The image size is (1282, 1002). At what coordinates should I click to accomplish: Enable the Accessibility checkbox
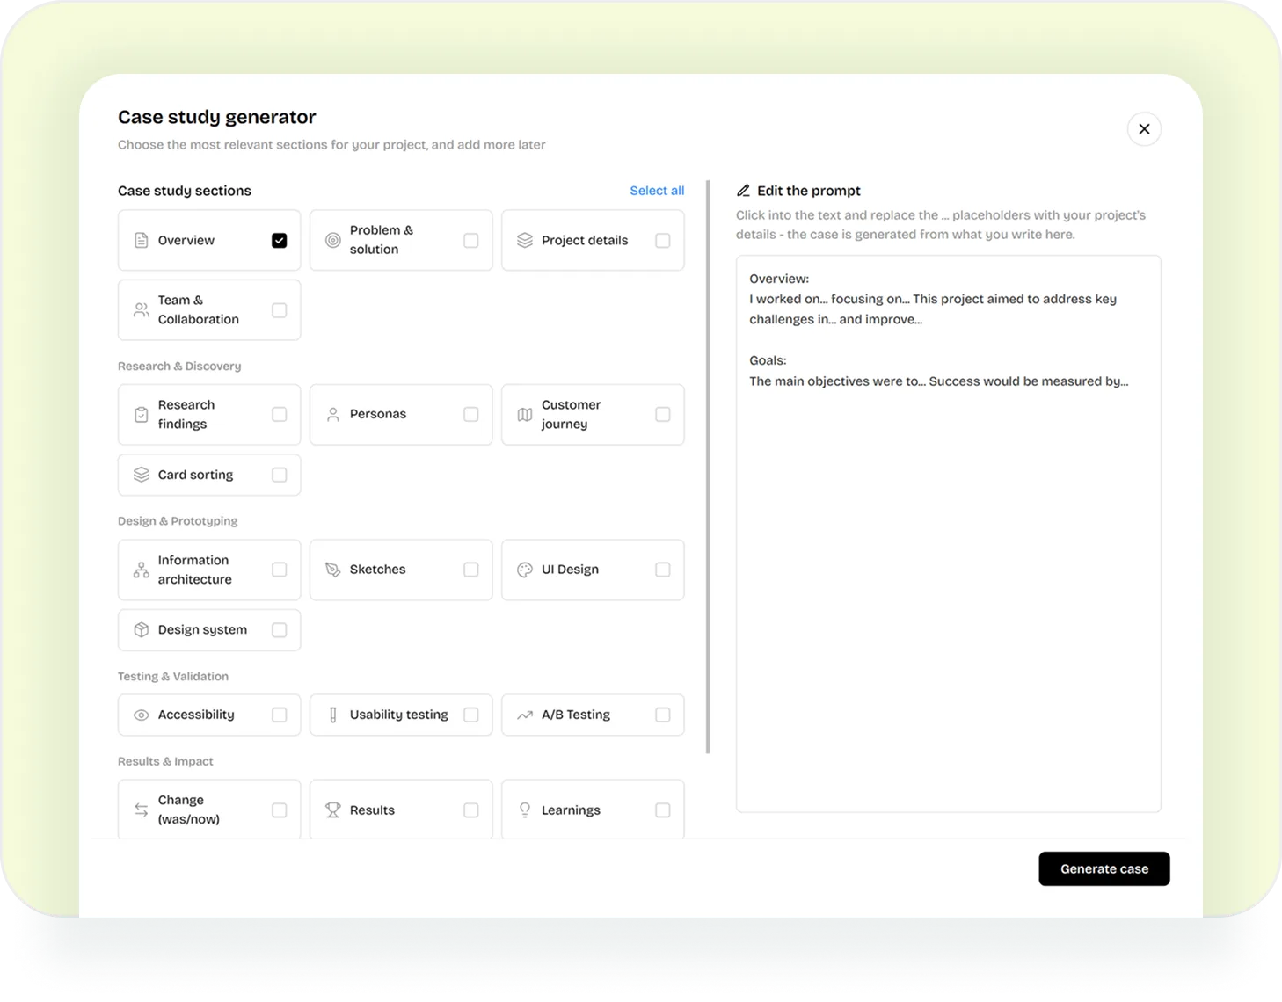[x=280, y=715]
